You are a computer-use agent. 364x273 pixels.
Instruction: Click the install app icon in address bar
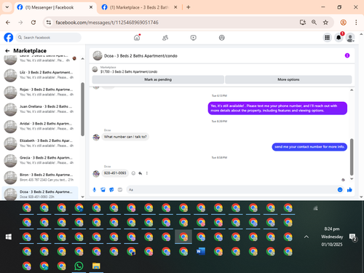(x=303, y=23)
